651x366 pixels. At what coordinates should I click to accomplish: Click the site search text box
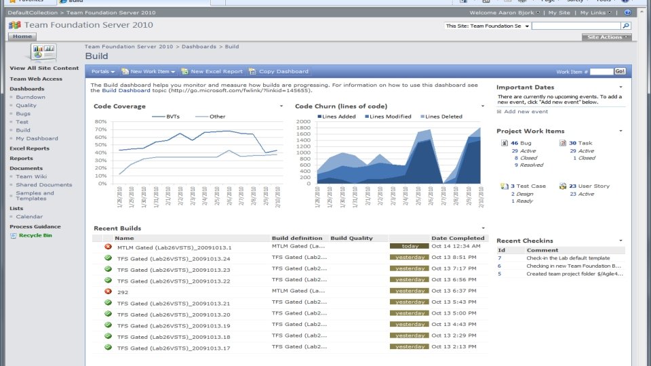point(576,26)
